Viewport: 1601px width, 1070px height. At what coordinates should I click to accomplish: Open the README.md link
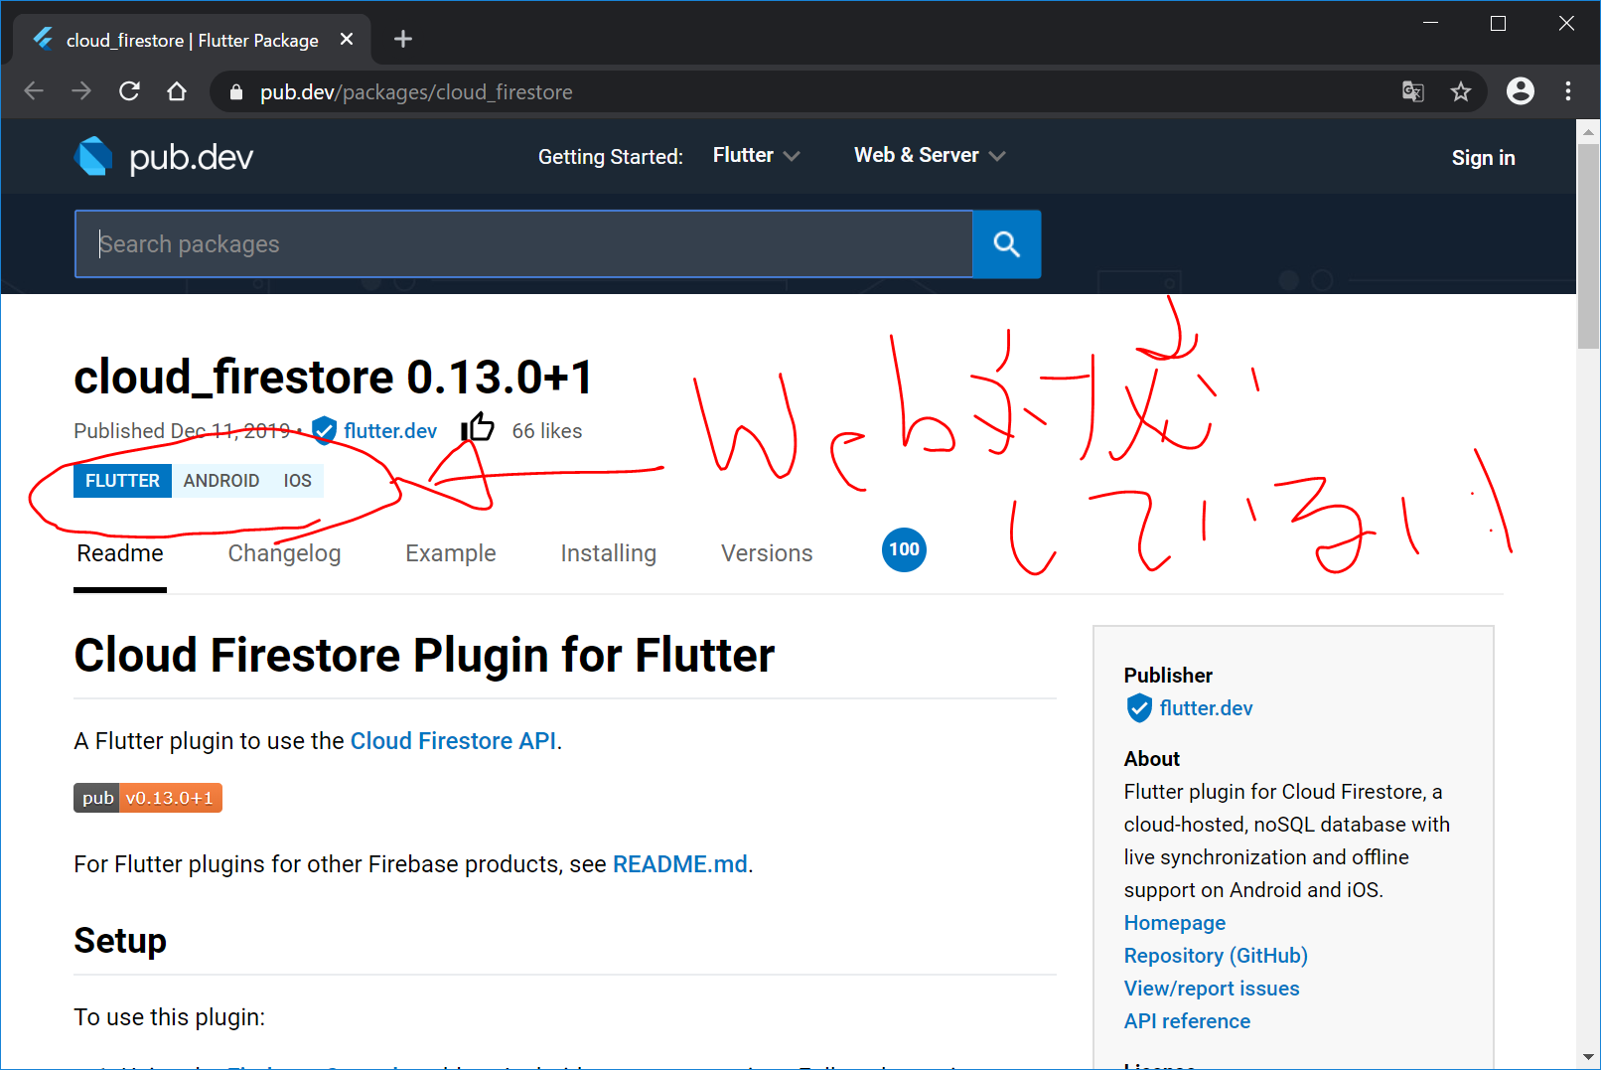click(x=680, y=864)
